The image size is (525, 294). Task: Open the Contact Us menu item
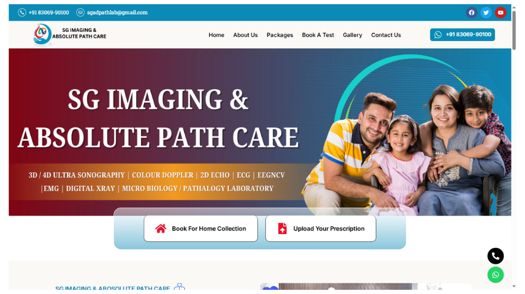pos(386,35)
